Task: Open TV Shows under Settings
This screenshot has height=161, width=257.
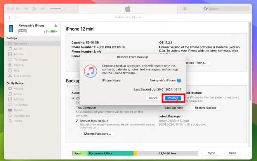Action: click(32, 60)
